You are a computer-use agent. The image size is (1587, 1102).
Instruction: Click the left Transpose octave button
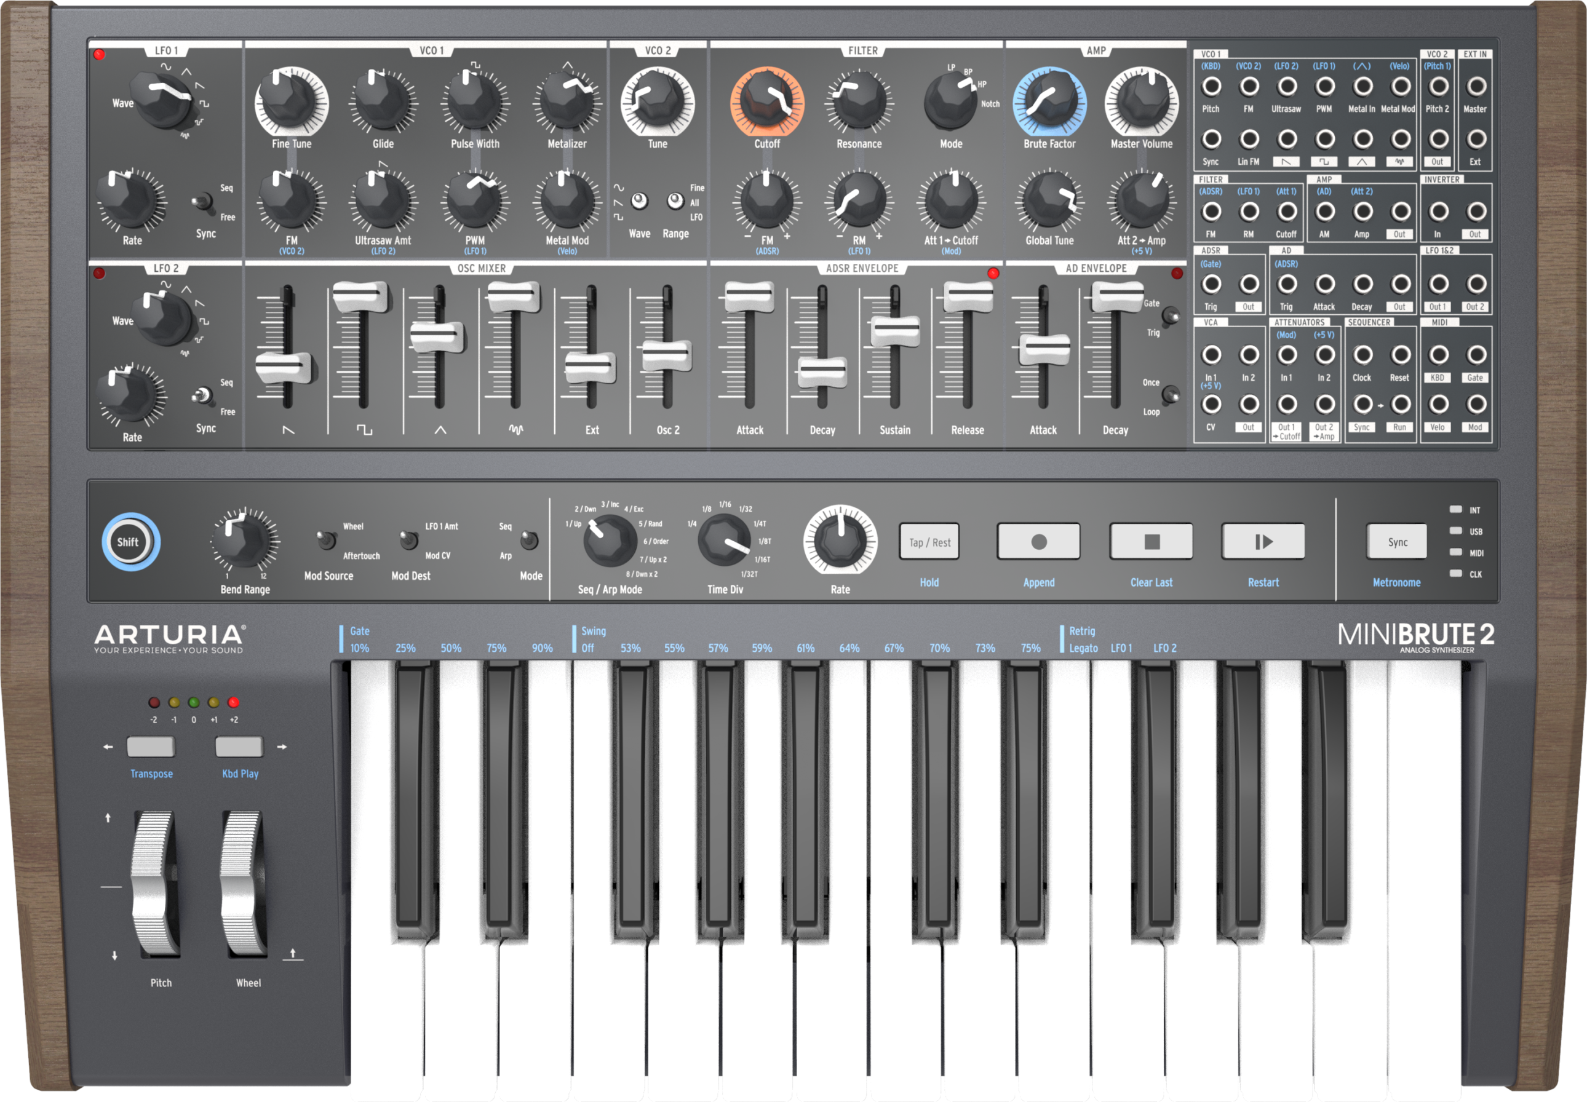pyautogui.click(x=151, y=747)
